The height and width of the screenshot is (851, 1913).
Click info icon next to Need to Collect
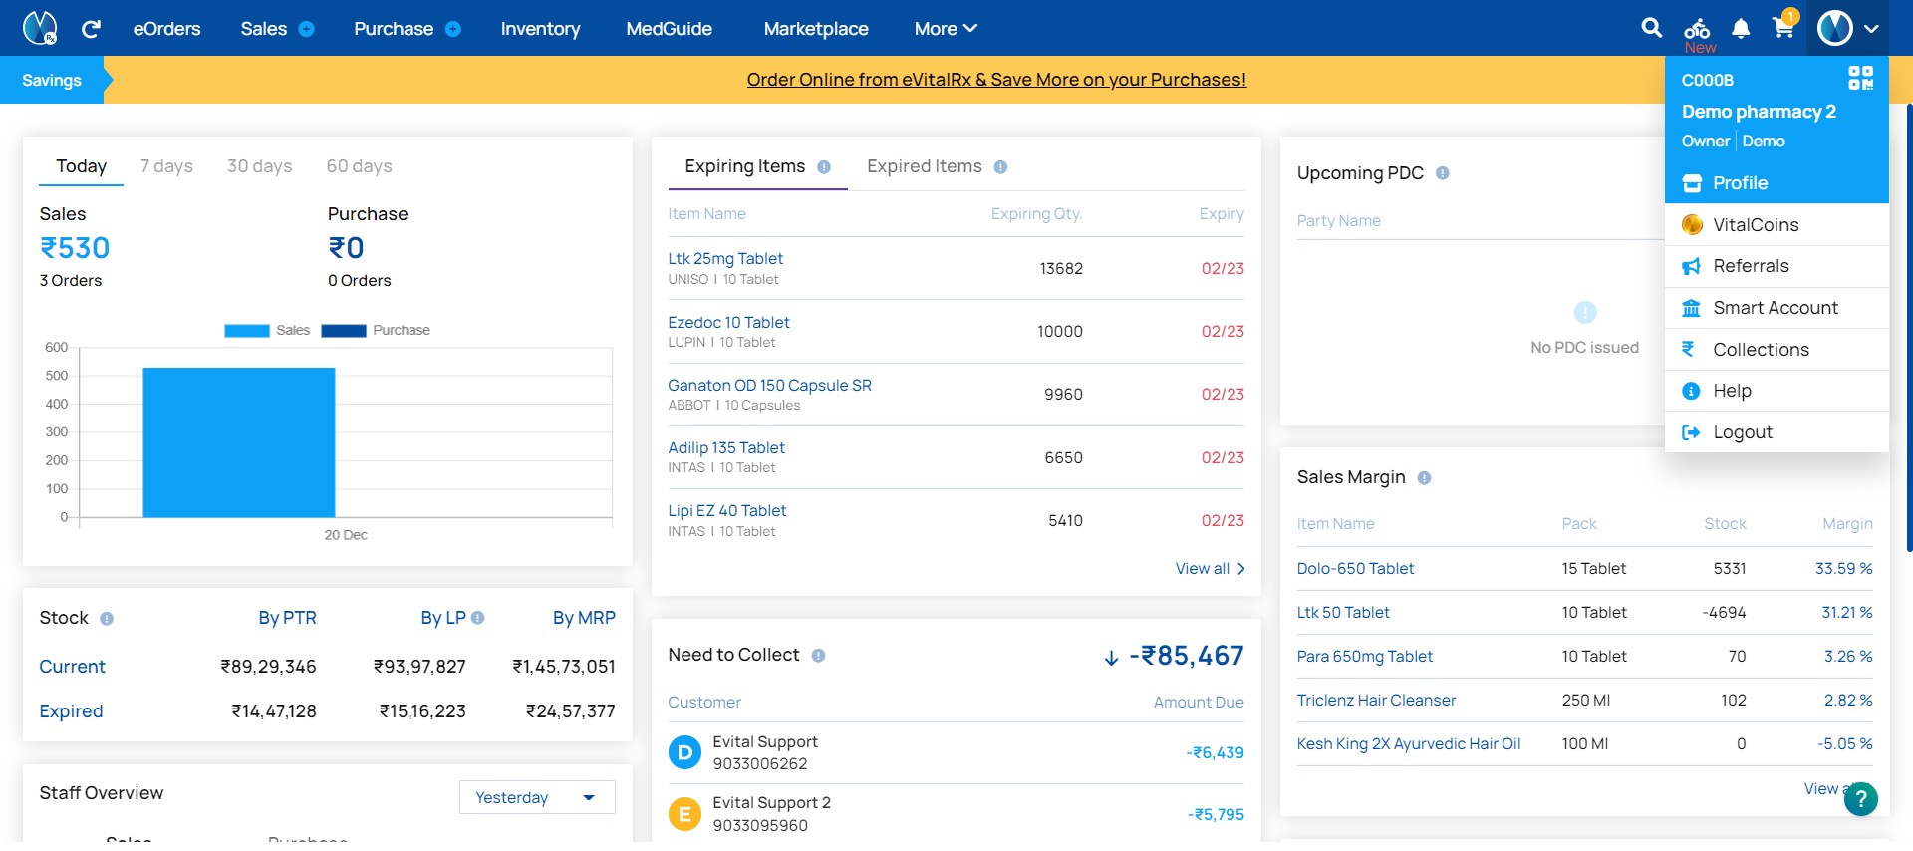pyautogui.click(x=818, y=656)
